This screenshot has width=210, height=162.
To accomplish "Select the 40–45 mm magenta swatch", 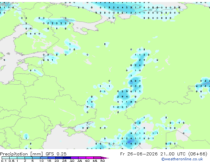I will pyautogui.click(x=90, y=158).
